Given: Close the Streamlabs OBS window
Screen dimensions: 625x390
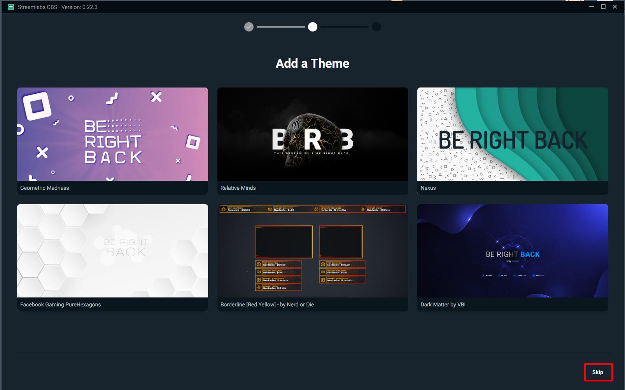Looking at the screenshot, I should click(x=615, y=7).
